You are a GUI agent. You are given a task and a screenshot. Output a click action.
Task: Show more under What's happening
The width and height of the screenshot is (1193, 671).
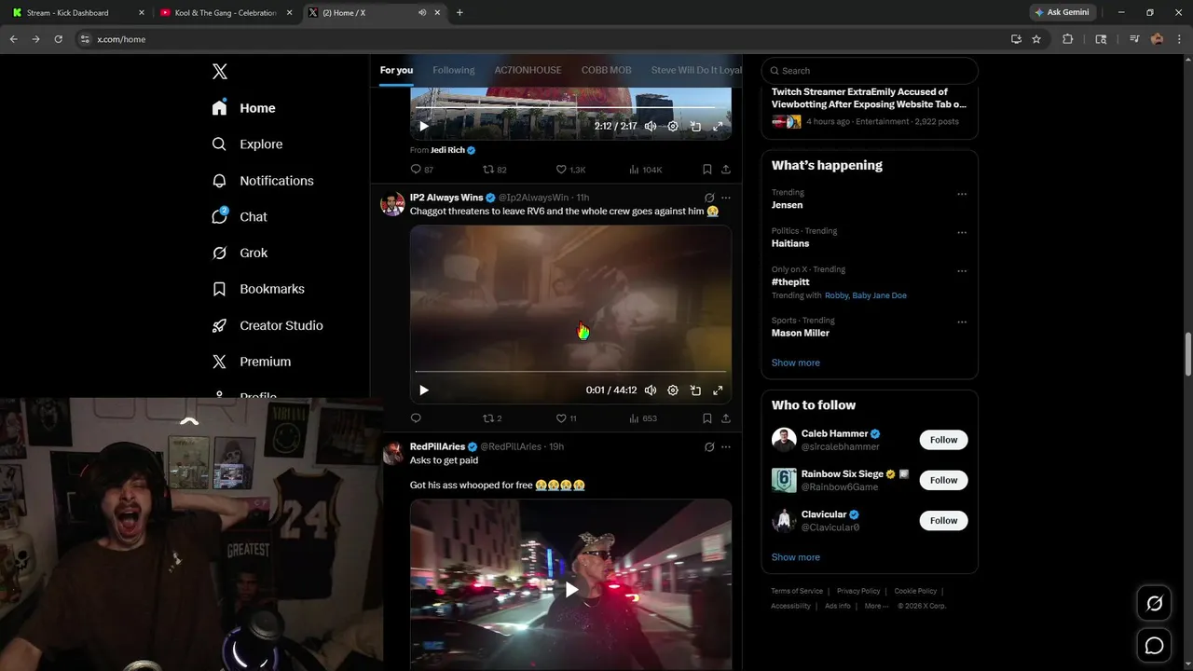click(x=796, y=363)
